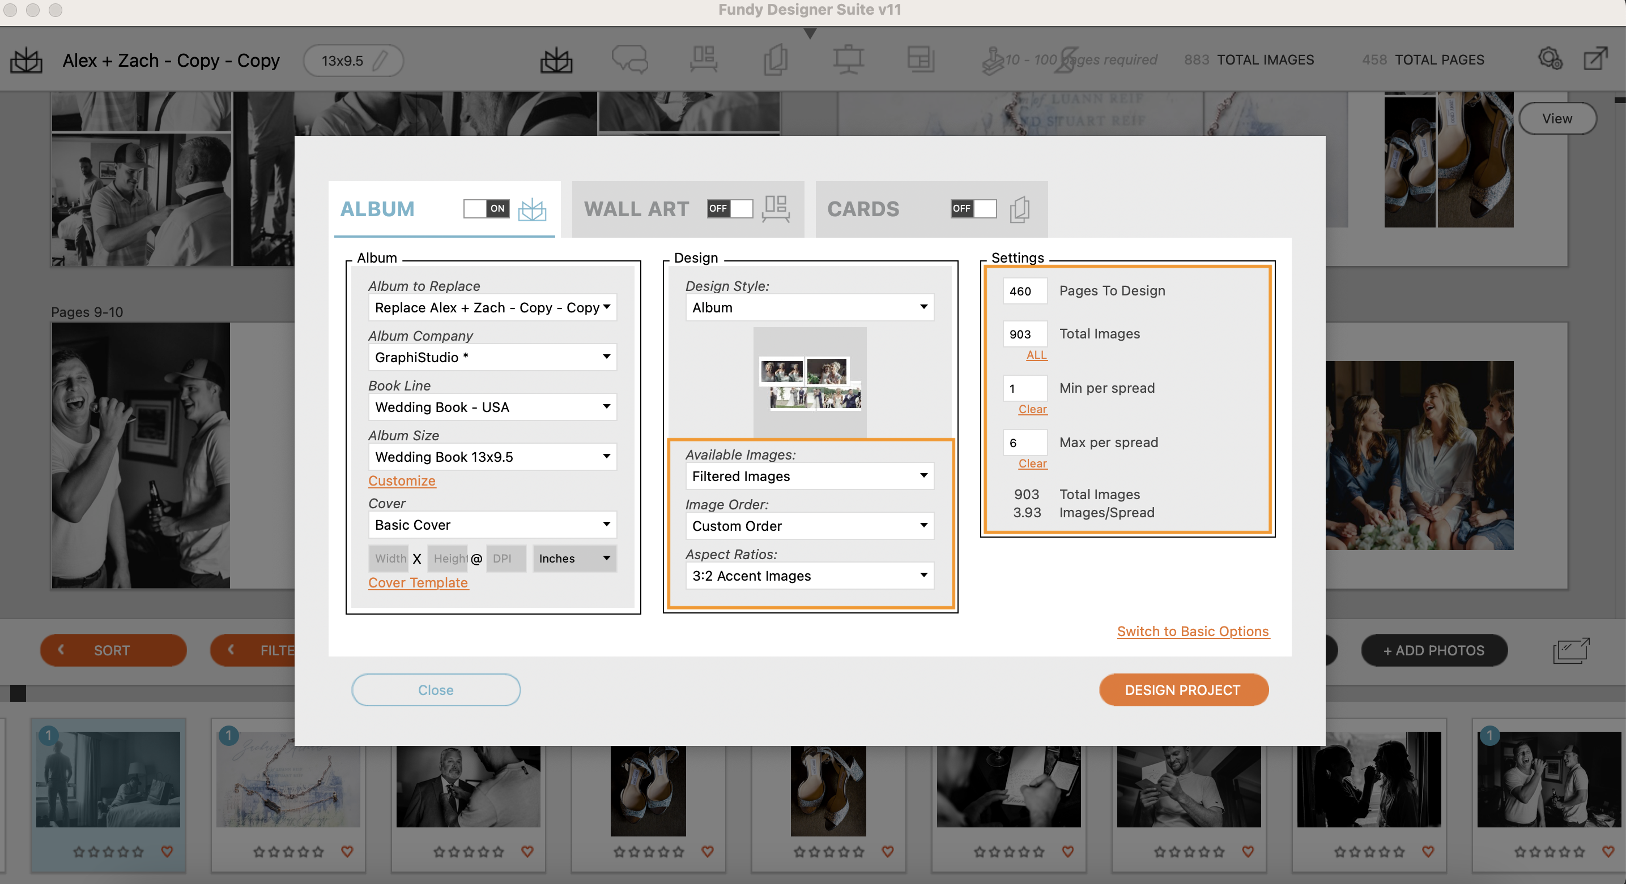Image resolution: width=1626 pixels, height=884 pixels.
Task: Click the image strip scrollbar handle
Action: tap(18, 694)
